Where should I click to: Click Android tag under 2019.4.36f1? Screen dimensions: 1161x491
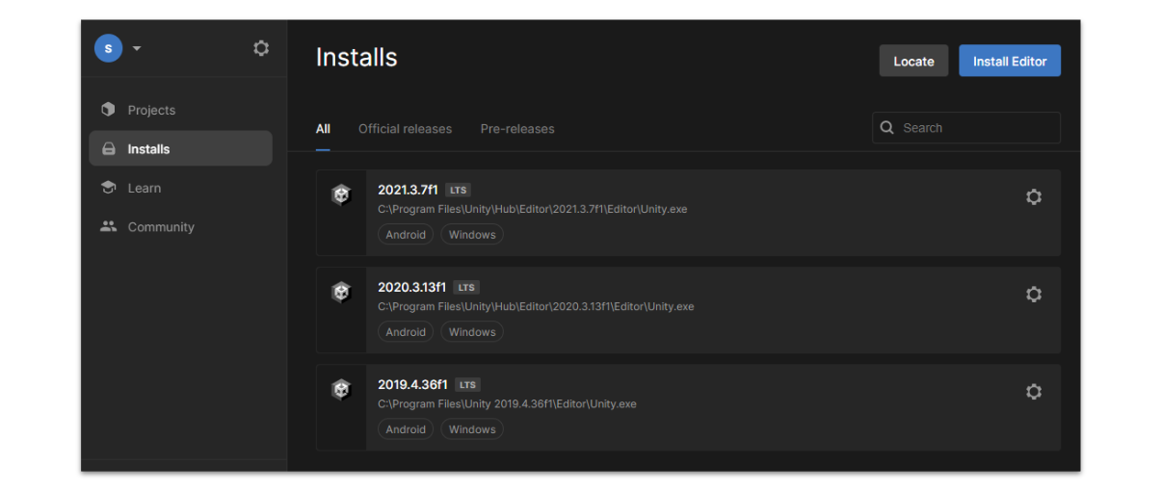pyautogui.click(x=406, y=429)
